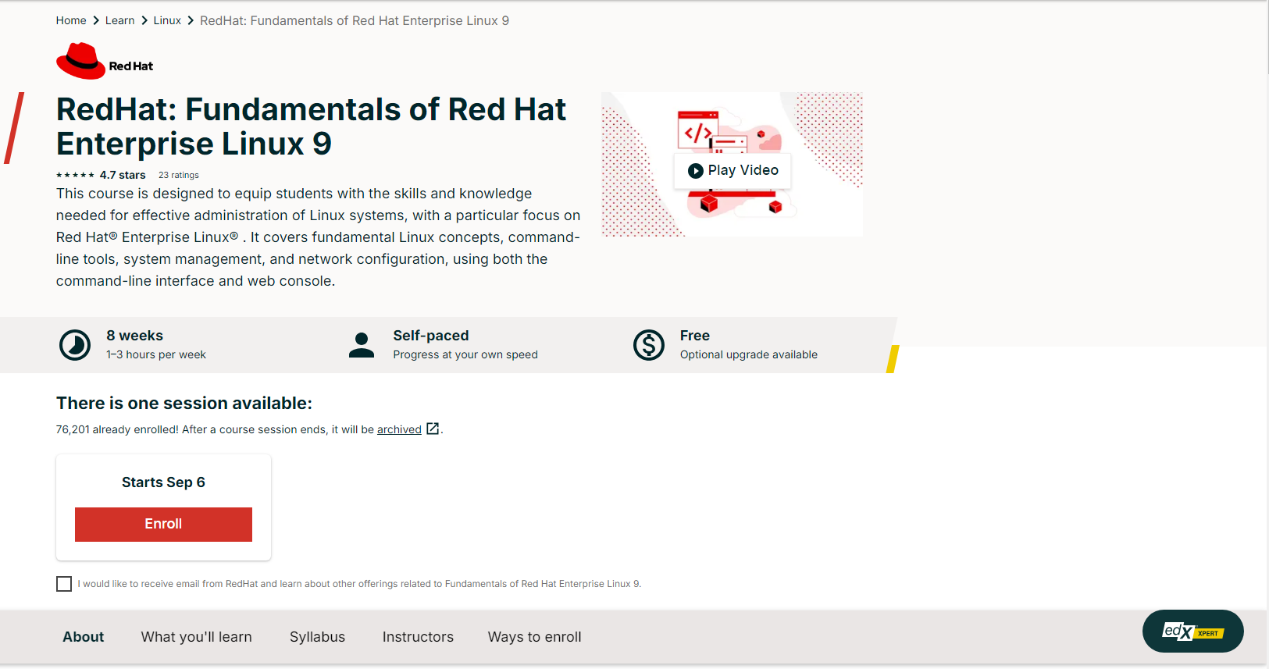This screenshot has width=1269, height=669.
Task: Show the Instructors tab
Action: click(418, 637)
